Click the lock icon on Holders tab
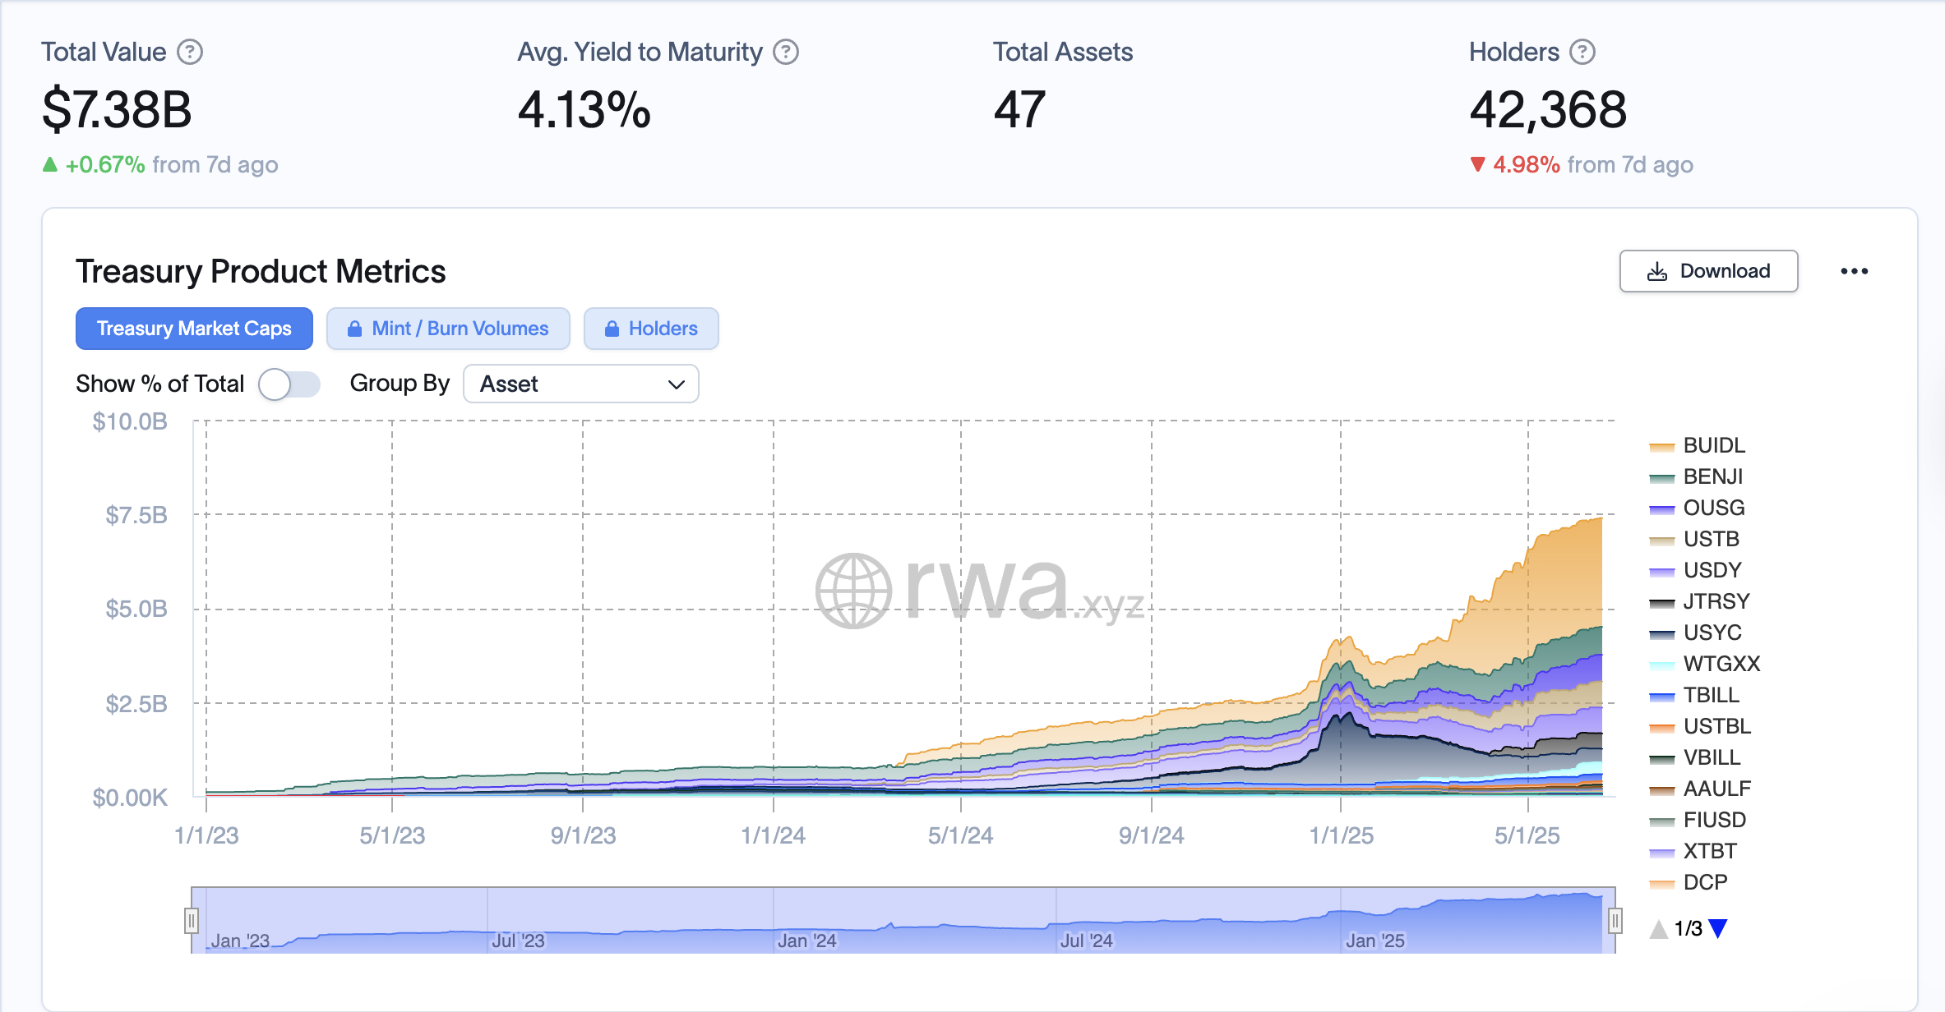 612,329
